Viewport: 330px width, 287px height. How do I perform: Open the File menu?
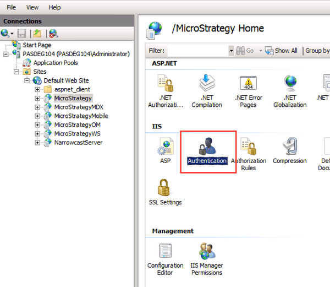11,7
